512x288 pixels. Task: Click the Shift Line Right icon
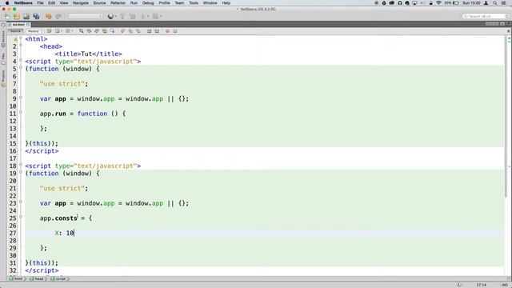coord(157,31)
